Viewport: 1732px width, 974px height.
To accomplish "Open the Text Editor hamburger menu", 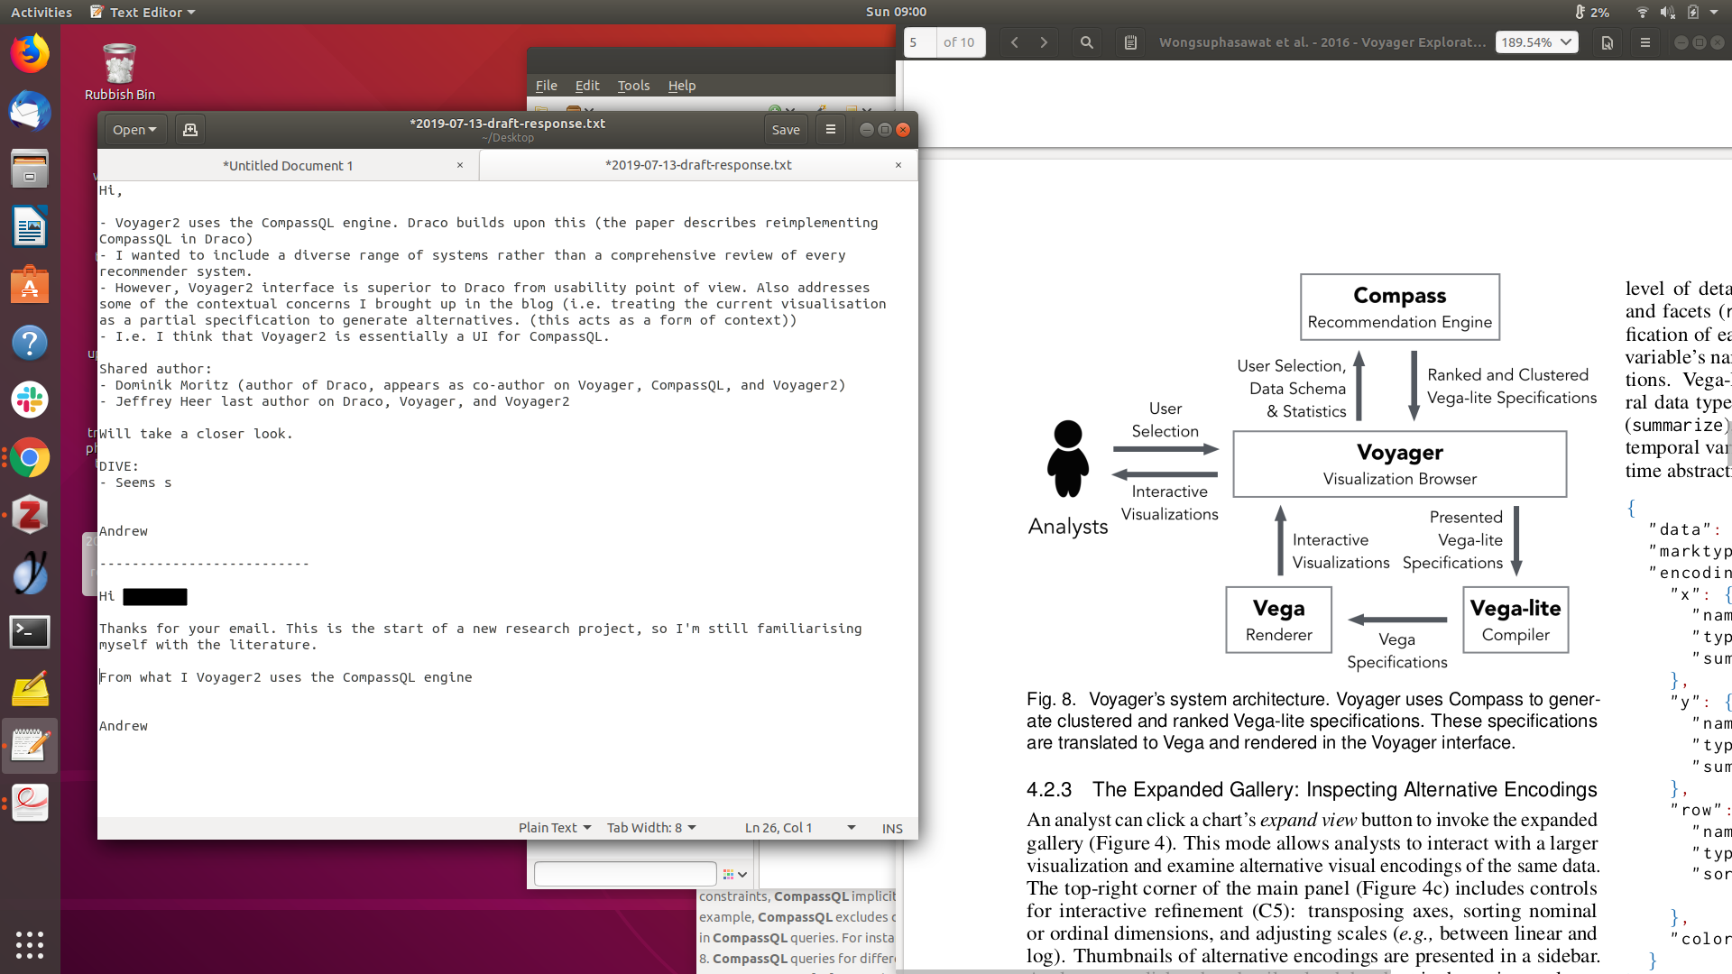I will (830, 130).
